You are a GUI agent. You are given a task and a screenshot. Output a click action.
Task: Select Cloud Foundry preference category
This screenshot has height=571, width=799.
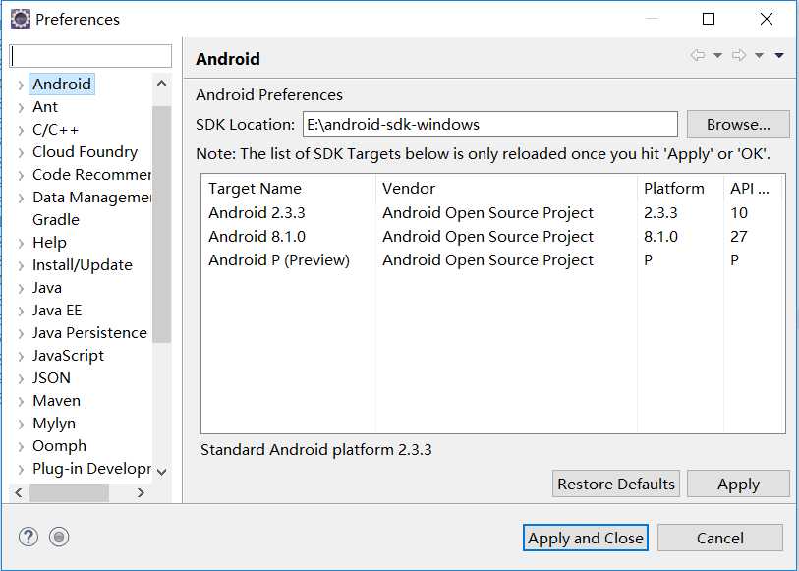86,151
